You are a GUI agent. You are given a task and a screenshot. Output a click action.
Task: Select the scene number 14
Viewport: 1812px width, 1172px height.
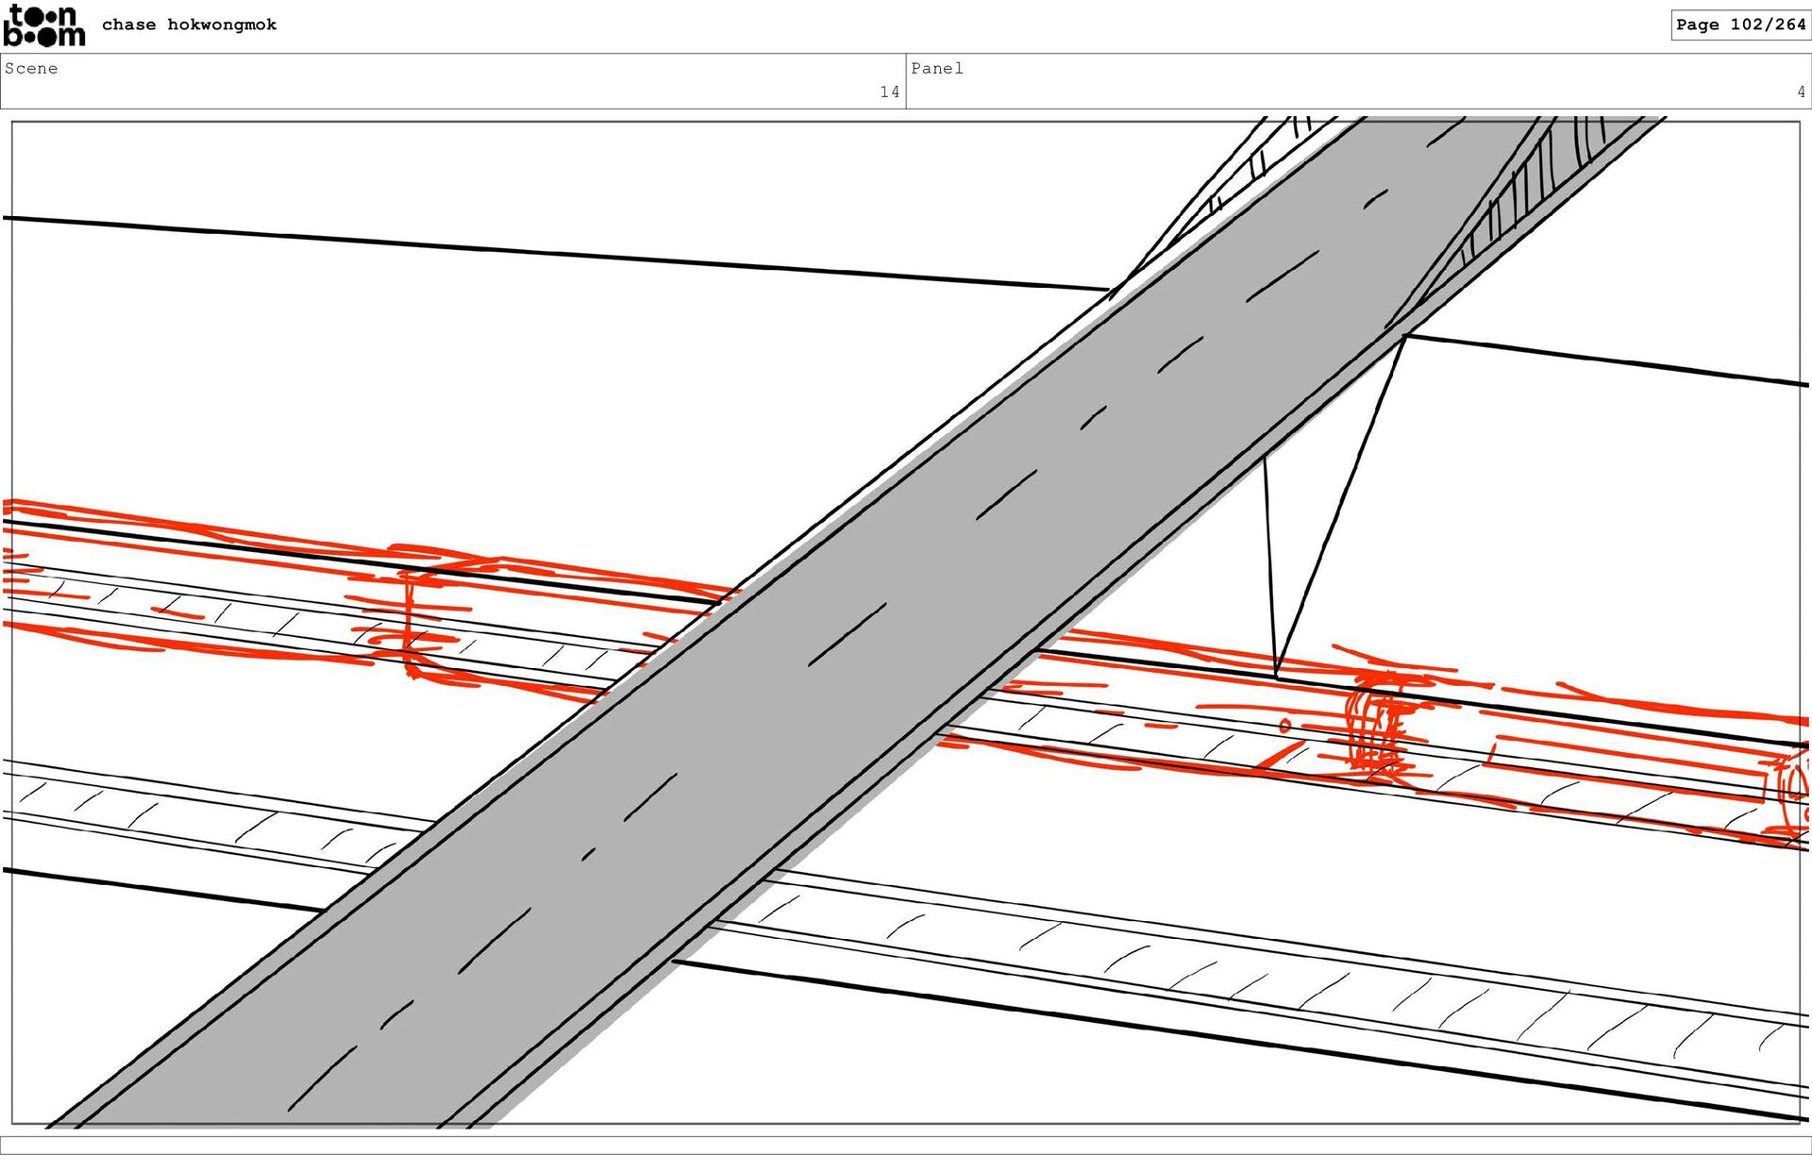pyautogui.click(x=889, y=92)
